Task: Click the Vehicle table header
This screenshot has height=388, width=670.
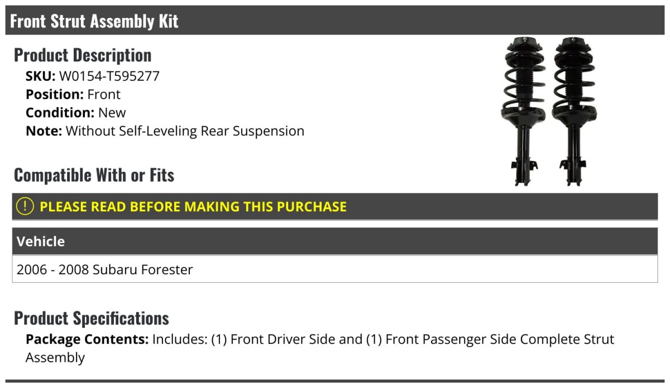Action: click(x=335, y=241)
